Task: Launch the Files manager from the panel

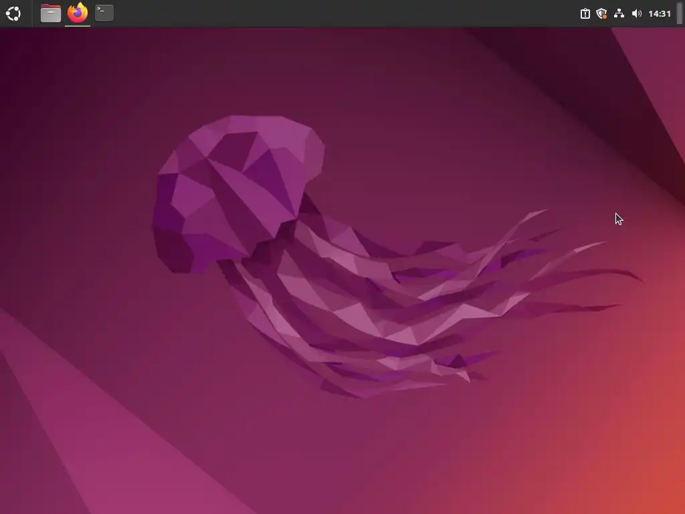Action: pyautogui.click(x=51, y=13)
